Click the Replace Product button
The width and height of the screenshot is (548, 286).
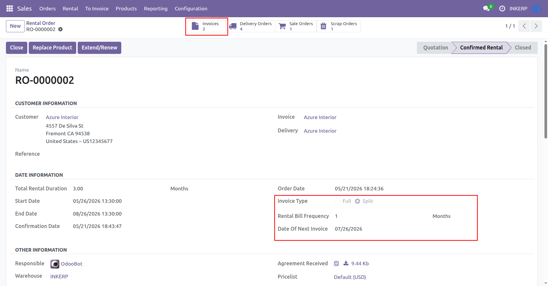[x=52, y=48]
